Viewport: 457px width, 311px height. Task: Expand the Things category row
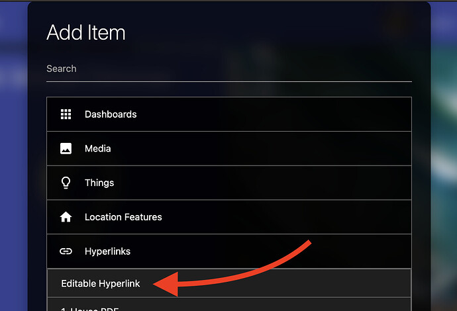pos(229,183)
